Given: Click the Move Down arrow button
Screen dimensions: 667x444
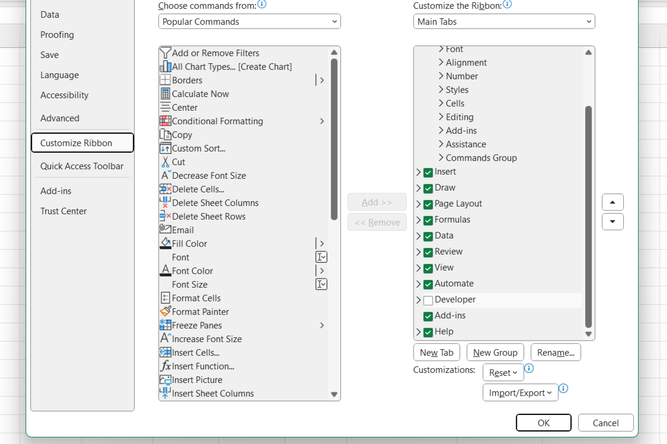Looking at the screenshot, I should click(612, 222).
